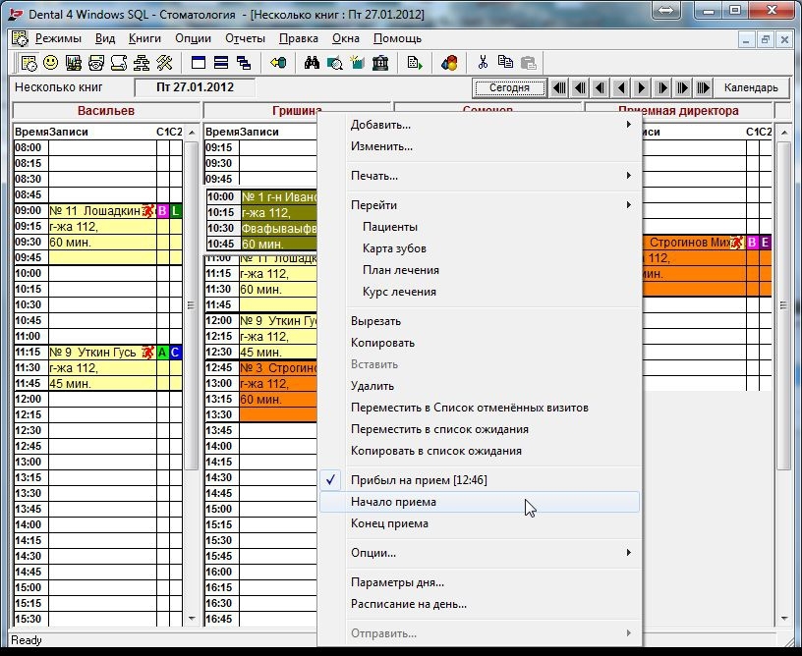Click the single-window layout icon
This screenshot has height=656, width=802.
click(199, 63)
